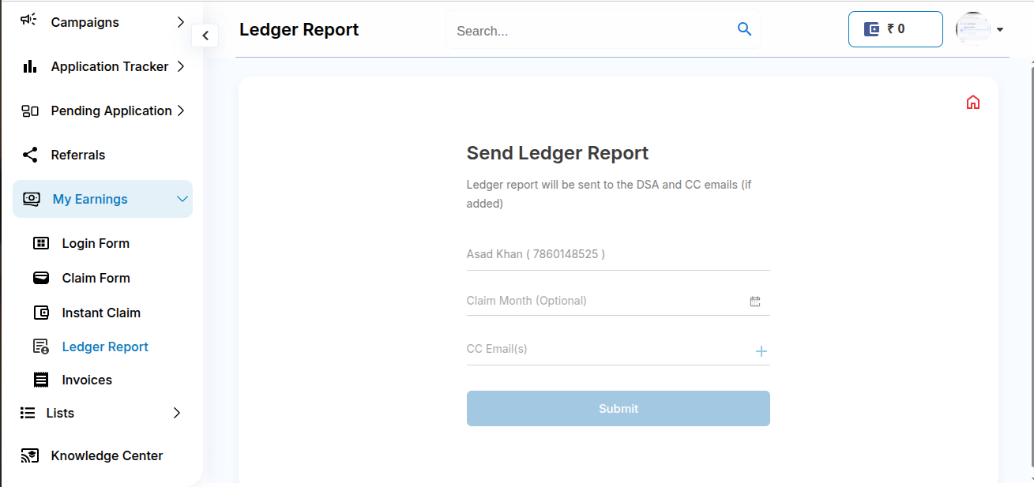
Task: Add a CC email with the plus icon
Action: pyautogui.click(x=761, y=351)
